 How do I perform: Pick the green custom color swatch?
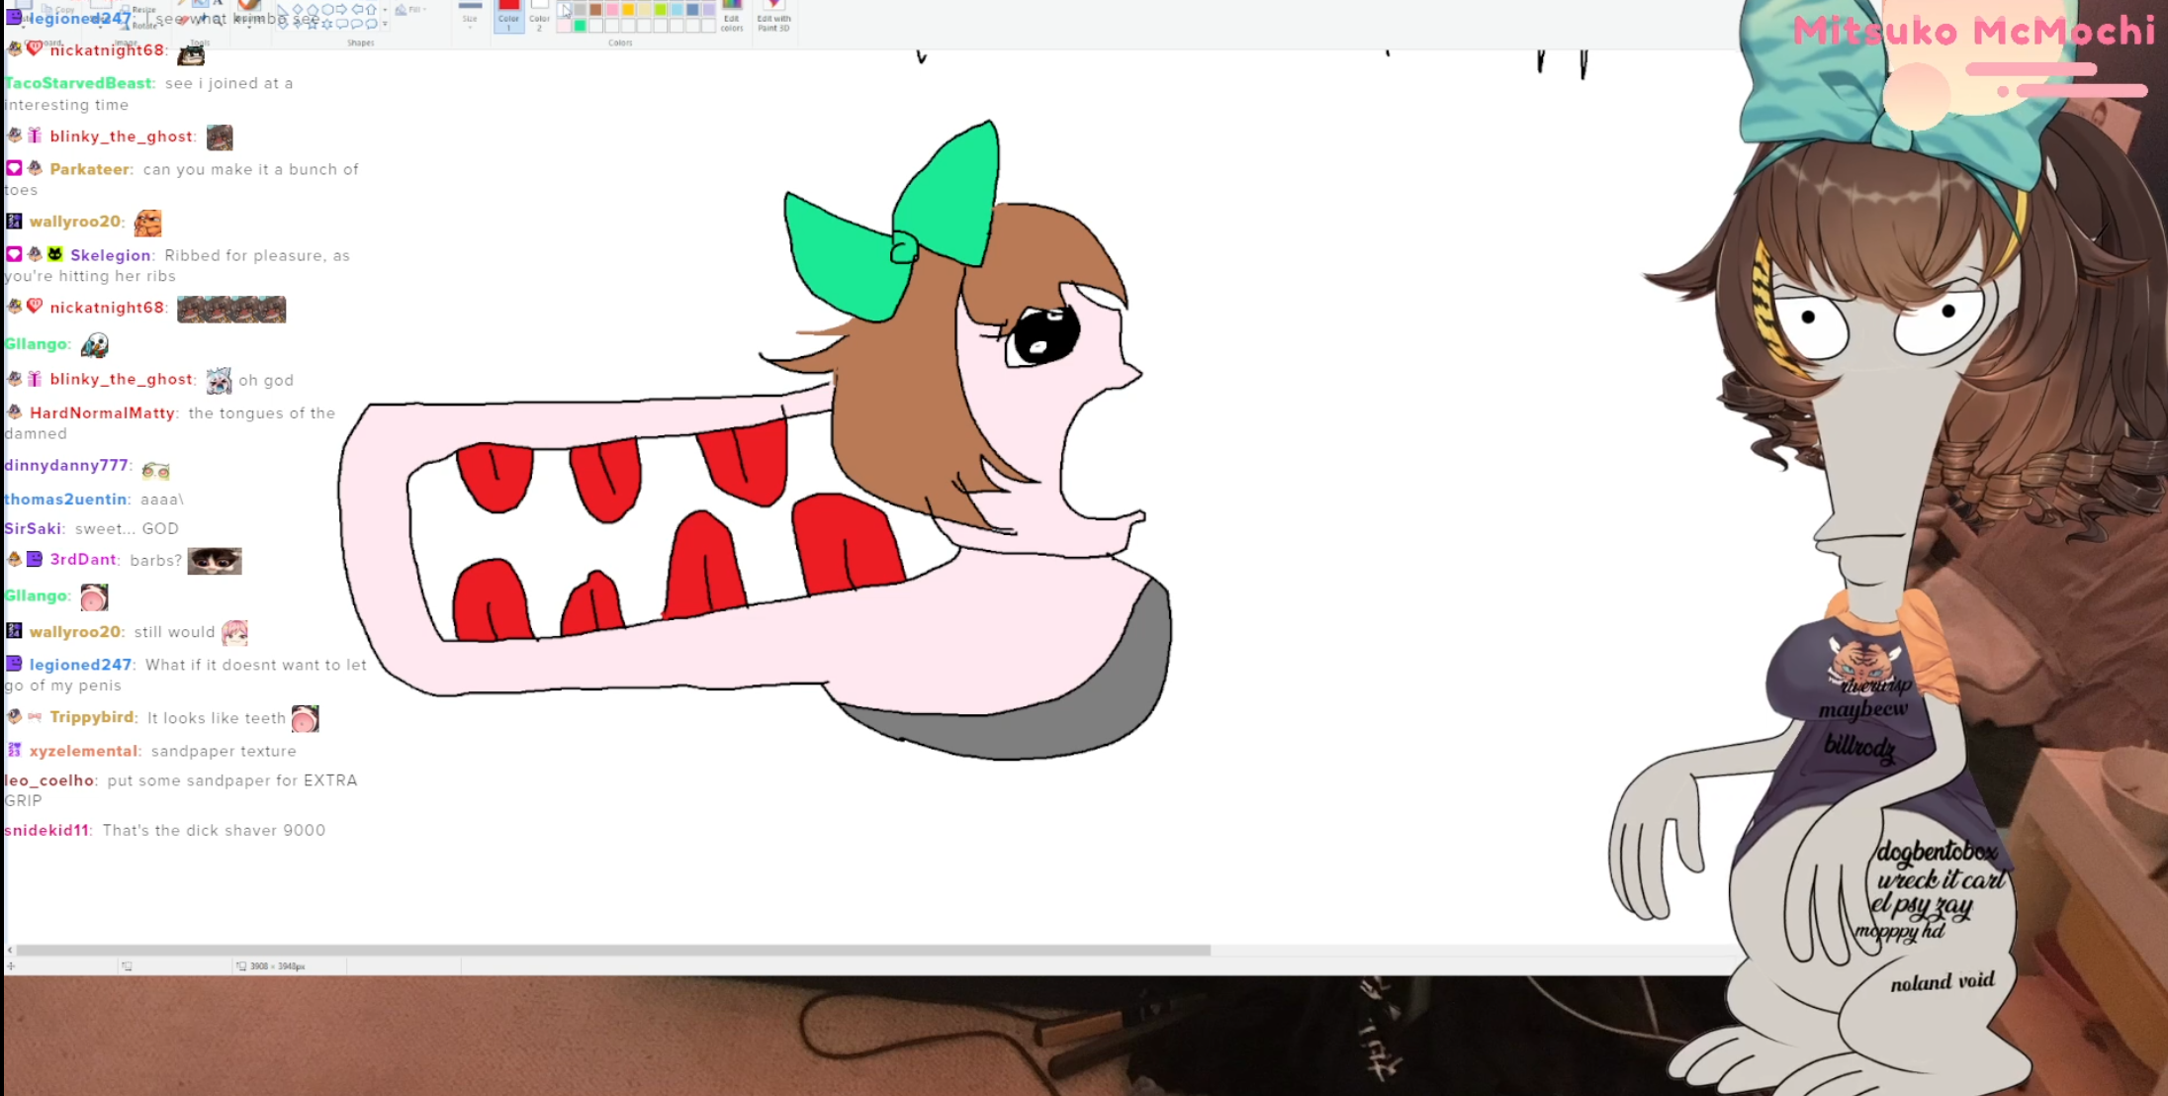pos(580,26)
